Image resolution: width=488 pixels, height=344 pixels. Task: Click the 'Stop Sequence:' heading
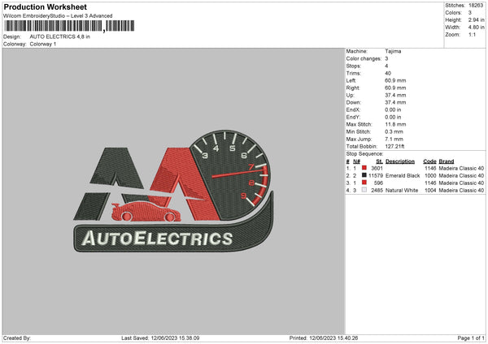[x=364, y=154]
